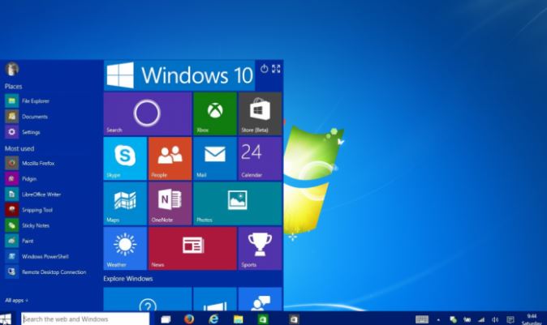Launch Mozilla Firefox from Most used

[30, 163]
